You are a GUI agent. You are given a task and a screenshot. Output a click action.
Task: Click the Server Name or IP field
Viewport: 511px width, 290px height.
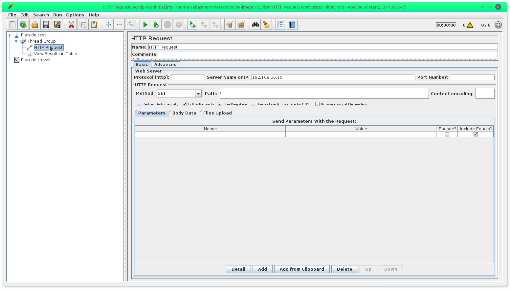[333, 77]
